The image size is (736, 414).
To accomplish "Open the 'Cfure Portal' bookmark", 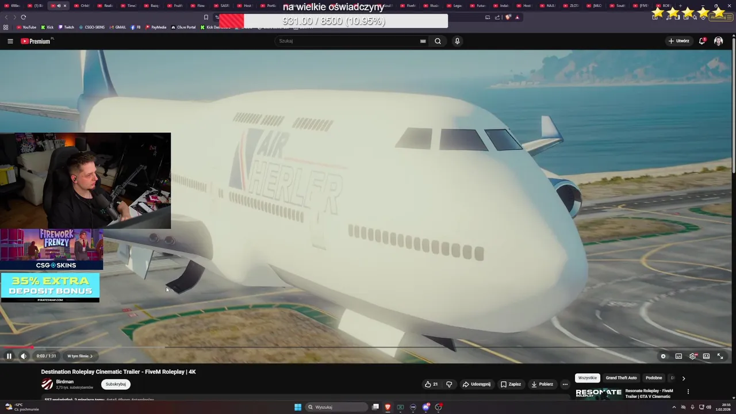I will coord(184,27).
